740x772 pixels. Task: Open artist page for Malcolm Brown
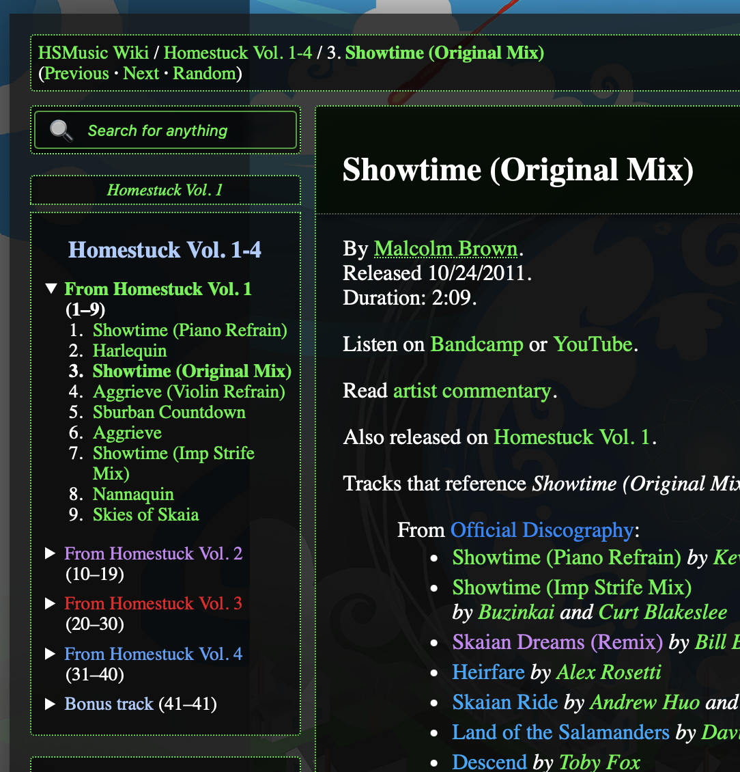(446, 249)
